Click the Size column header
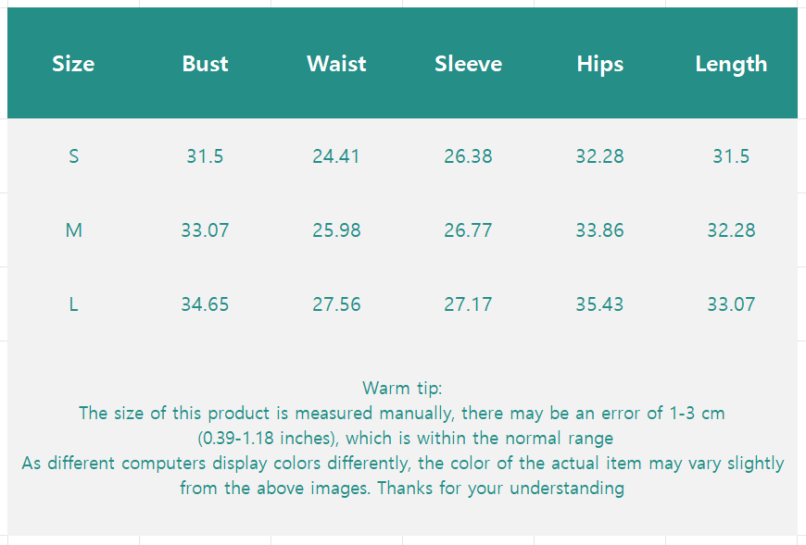Image resolution: width=806 pixels, height=545 pixels. coord(73,64)
